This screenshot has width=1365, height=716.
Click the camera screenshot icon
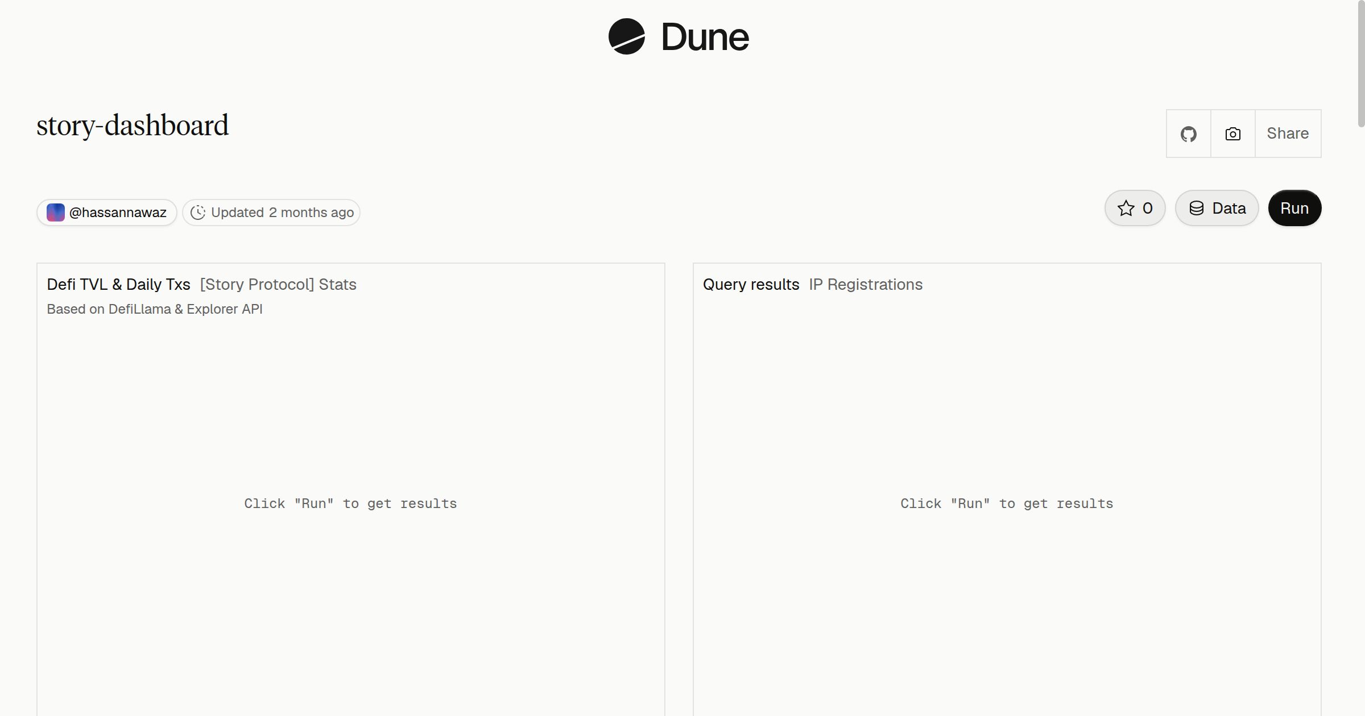[x=1233, y=134]
